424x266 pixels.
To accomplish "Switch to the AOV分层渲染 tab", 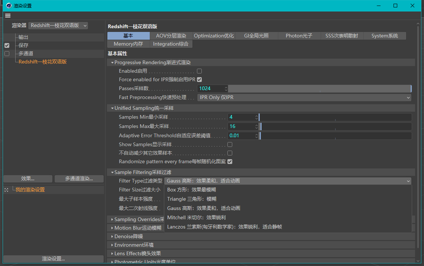I will (171, 35).
